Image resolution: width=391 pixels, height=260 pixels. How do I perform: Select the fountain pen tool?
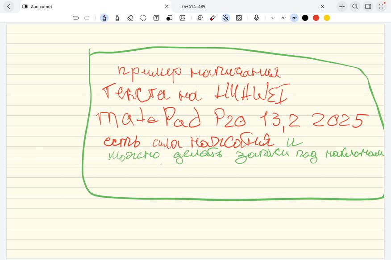coord(104,18)
